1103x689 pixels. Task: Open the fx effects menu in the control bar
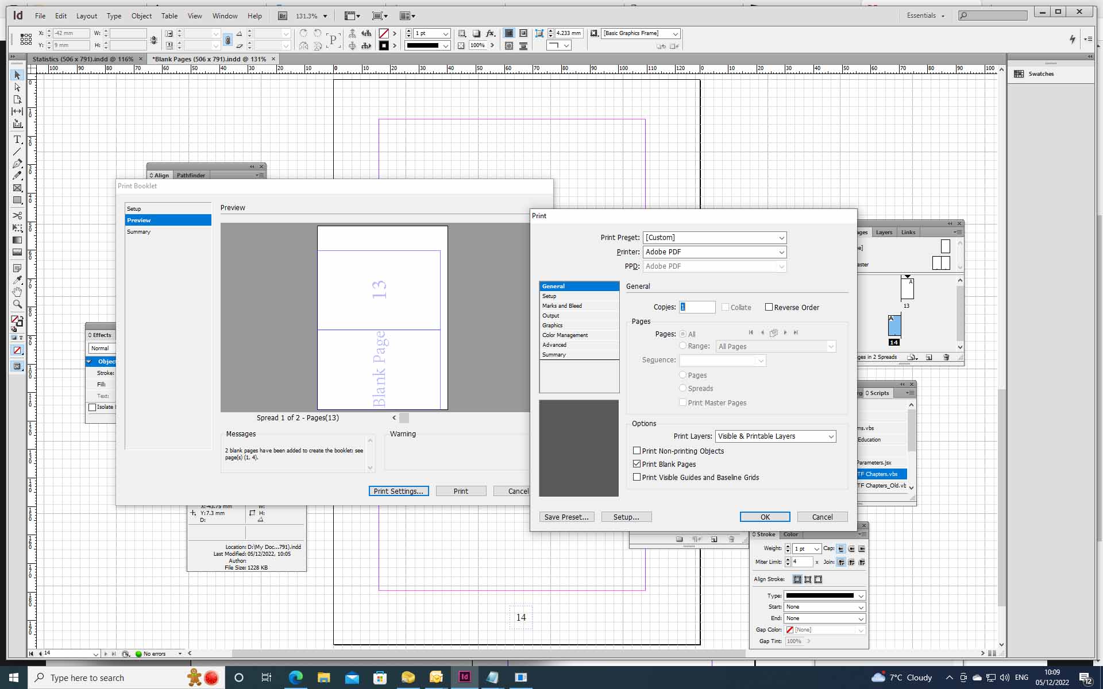tap(491, 33)
